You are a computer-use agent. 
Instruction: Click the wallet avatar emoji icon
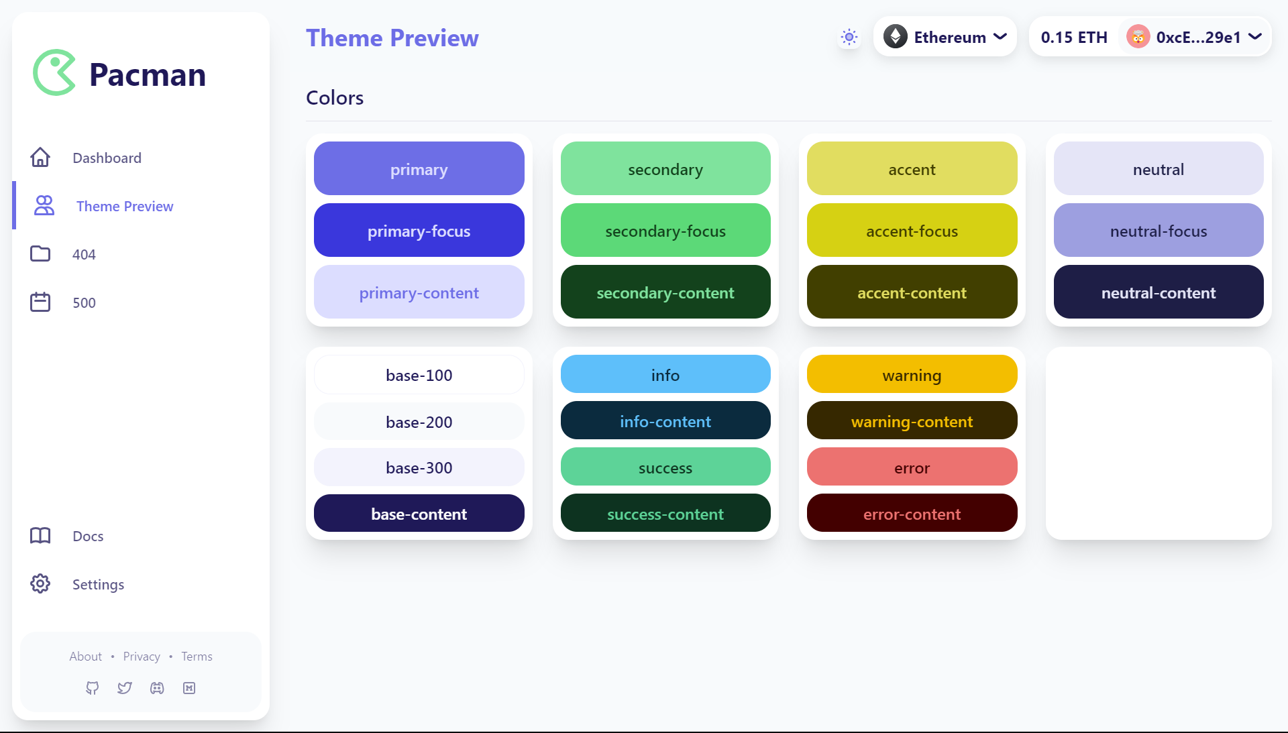(x=1138, y=37)
